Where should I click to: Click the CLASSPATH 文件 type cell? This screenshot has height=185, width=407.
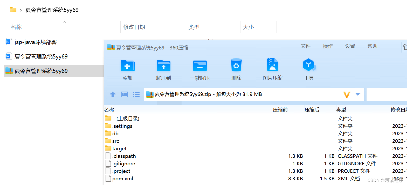(357, 156)
